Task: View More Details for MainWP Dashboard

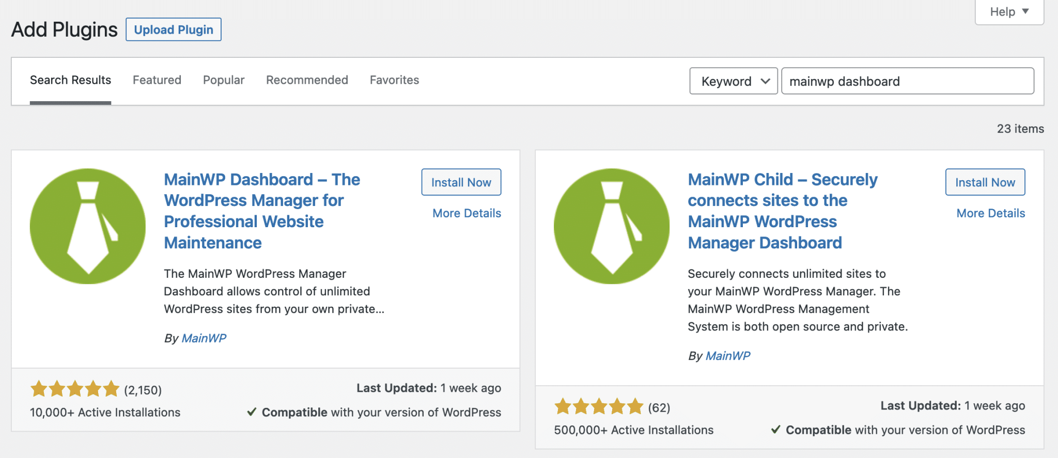Action: (x=467, y=213)
